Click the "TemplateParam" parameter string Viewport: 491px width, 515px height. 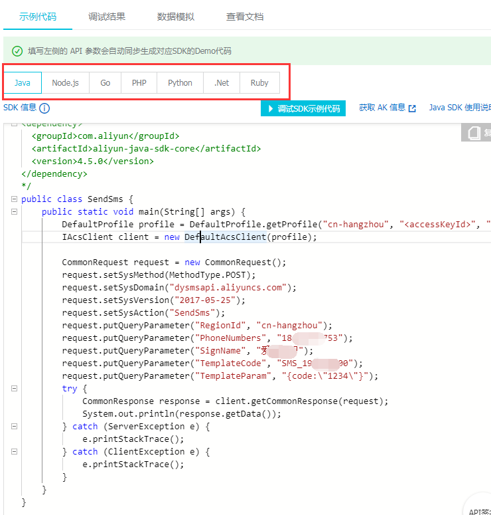click(x=233, y=376)
